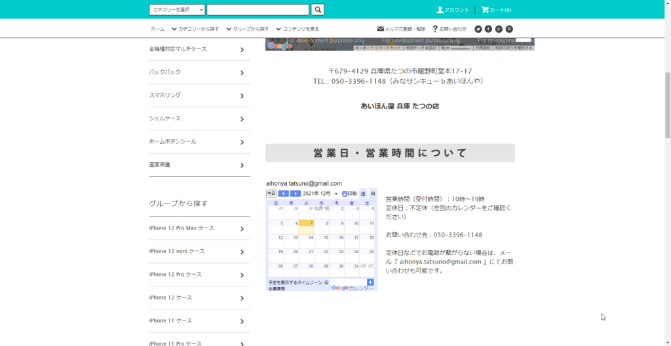The image size is (671, 346).
Task: Expand コンテンツを見る menu
Action: click(297, 29)
